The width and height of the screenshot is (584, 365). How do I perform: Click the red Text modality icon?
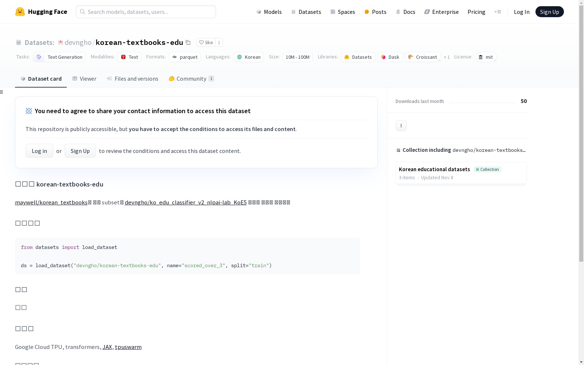123,57
